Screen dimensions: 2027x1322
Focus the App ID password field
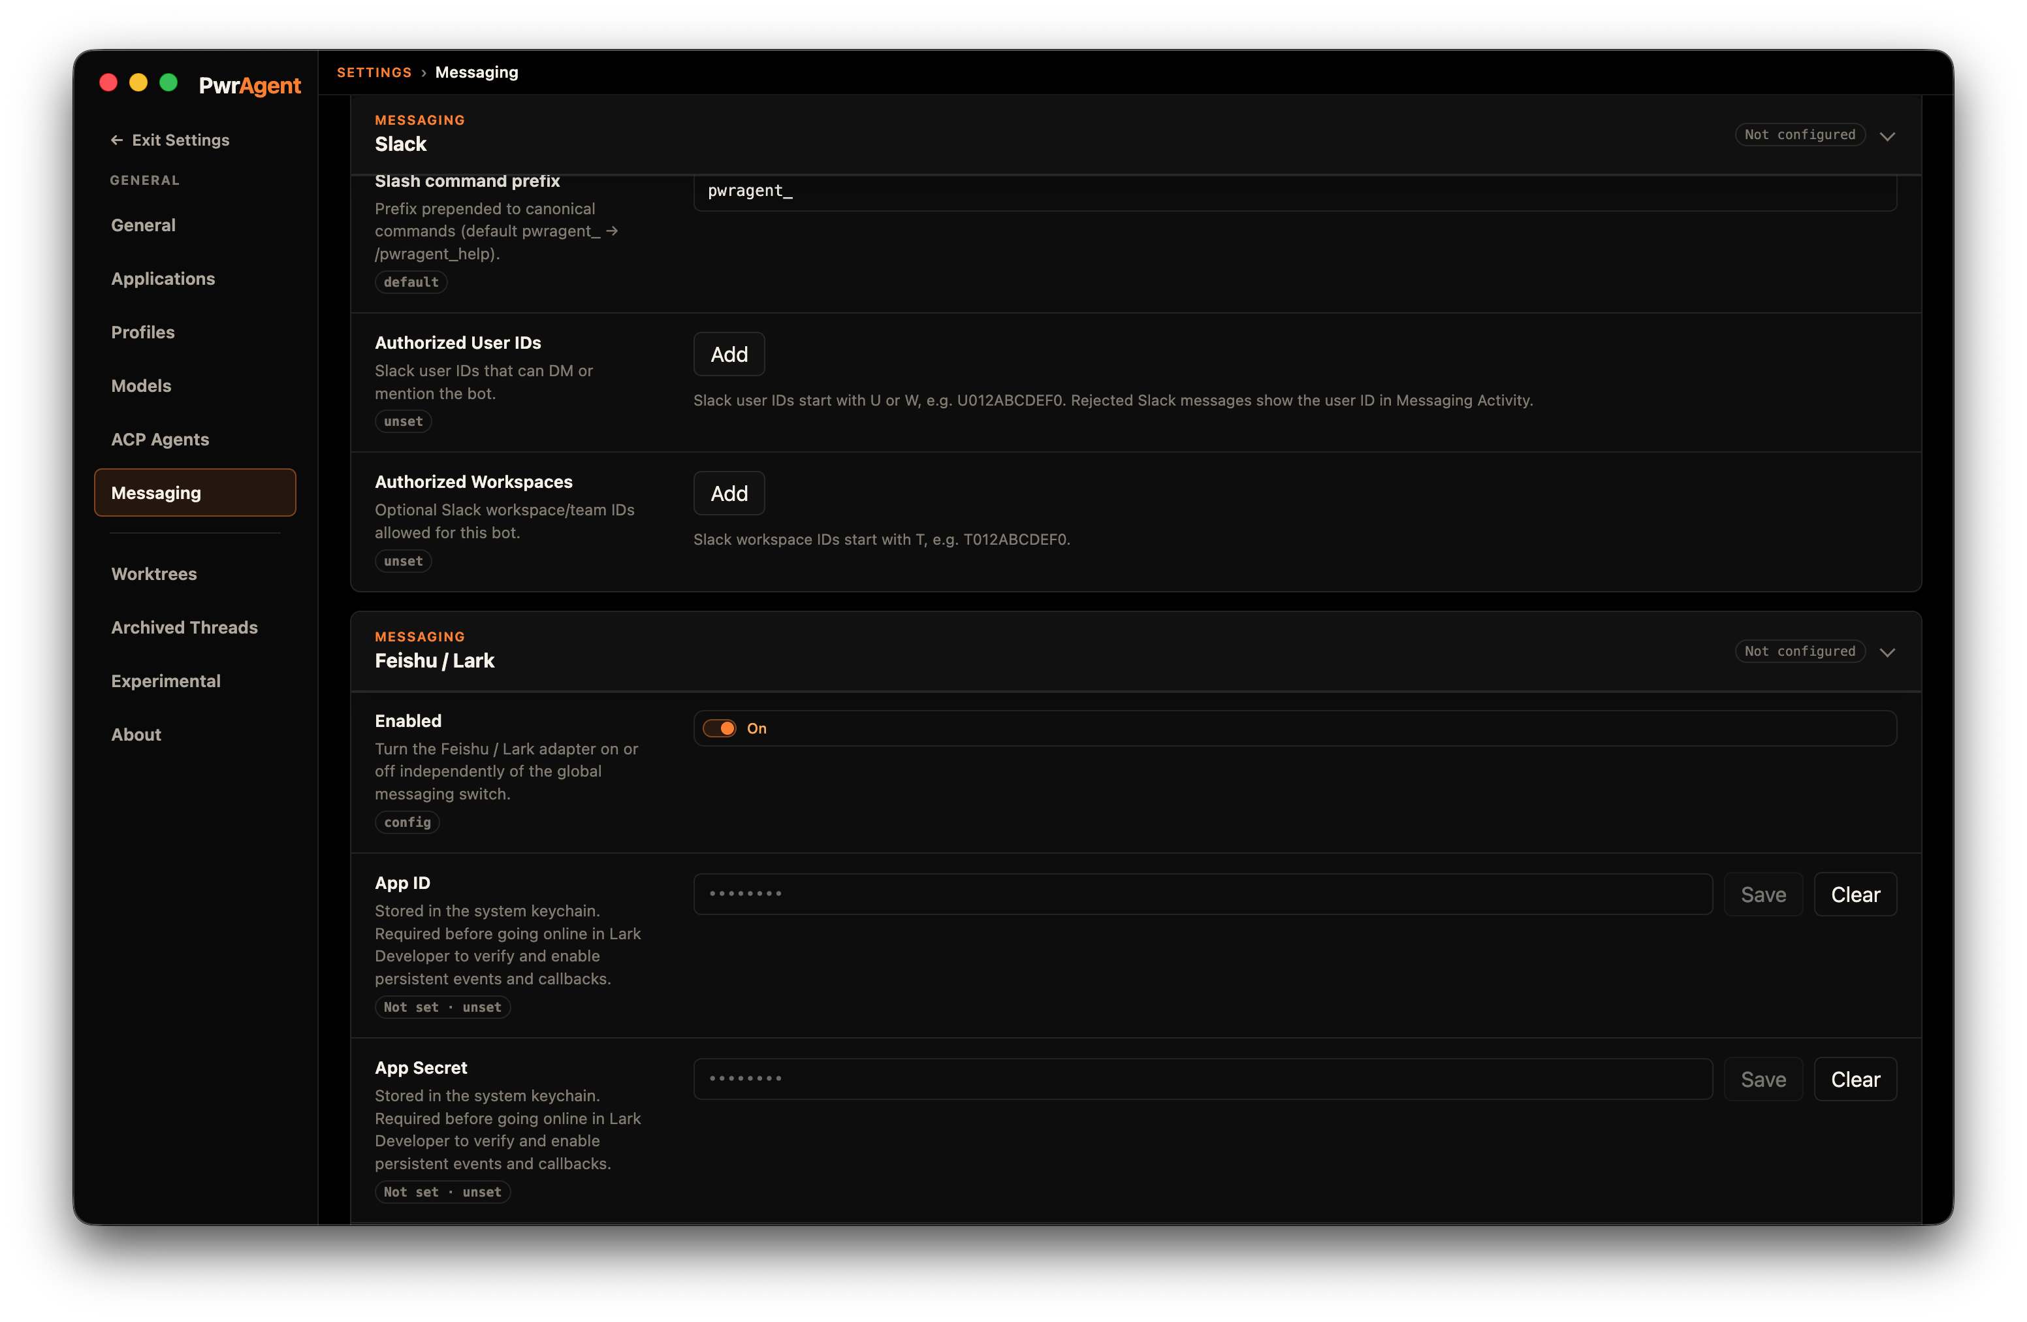[1203, 894]
